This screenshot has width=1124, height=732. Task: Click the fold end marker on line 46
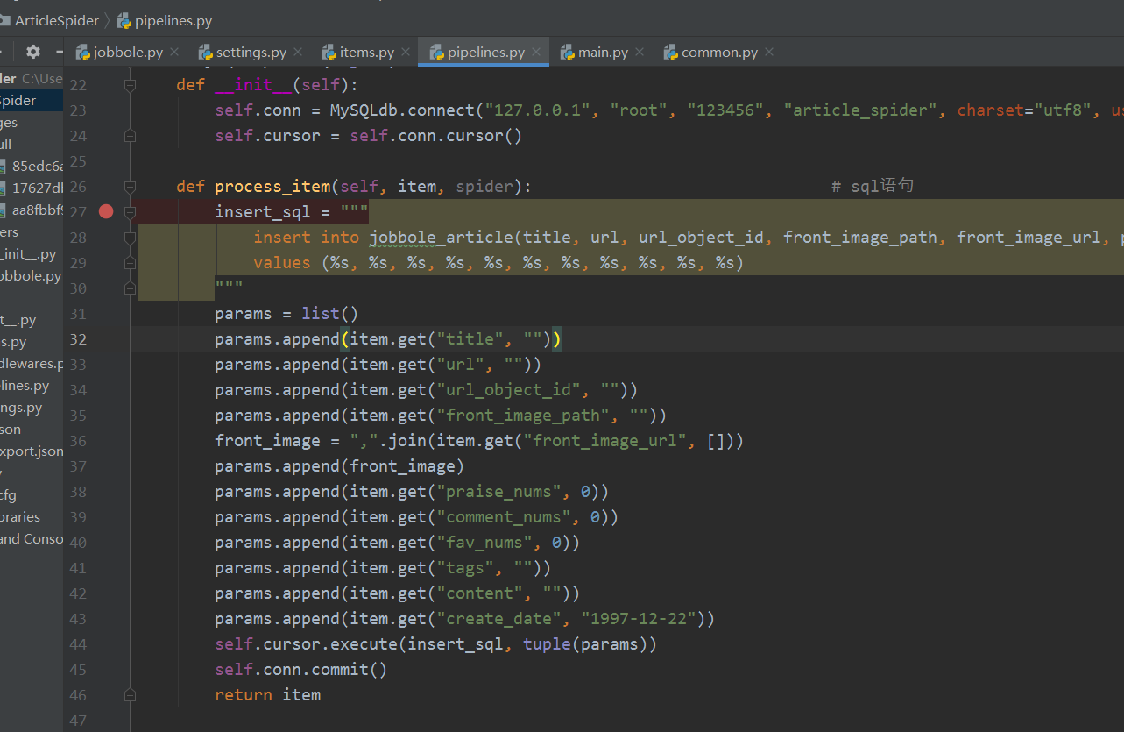click(x=130, y=695)
